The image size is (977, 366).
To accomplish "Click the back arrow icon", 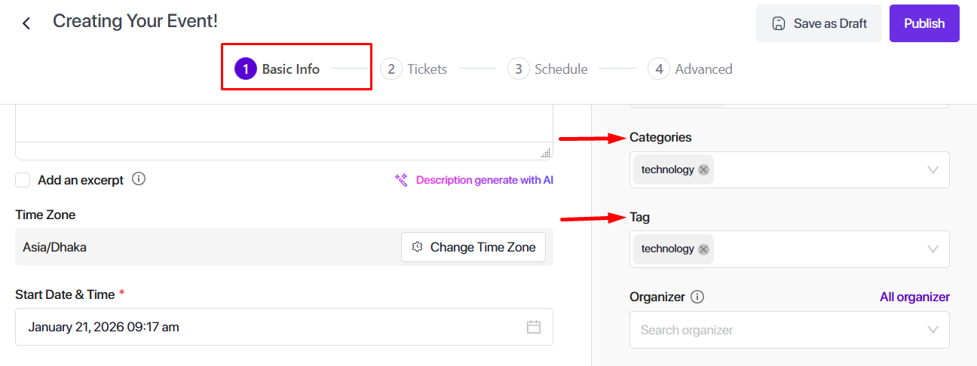I will point(26,23).
